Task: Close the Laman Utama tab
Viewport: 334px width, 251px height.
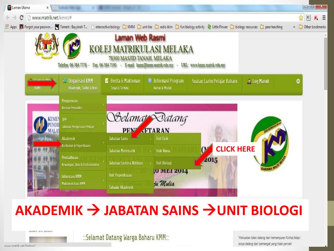Action: pyautogui.click(x=48, y=8)
